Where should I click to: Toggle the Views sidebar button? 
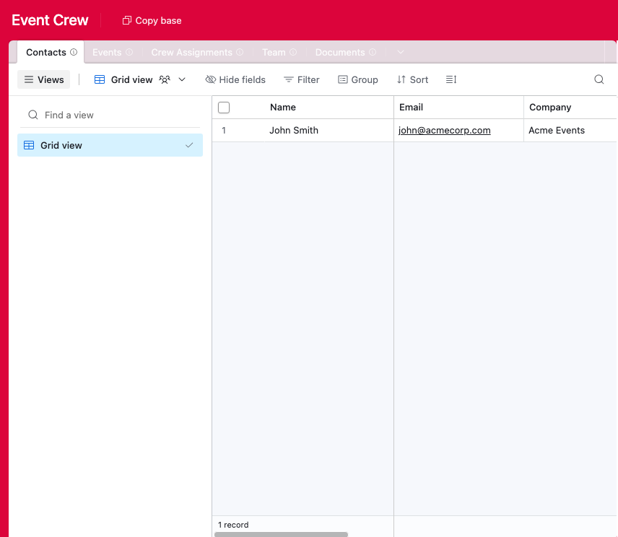click(44, 79)
